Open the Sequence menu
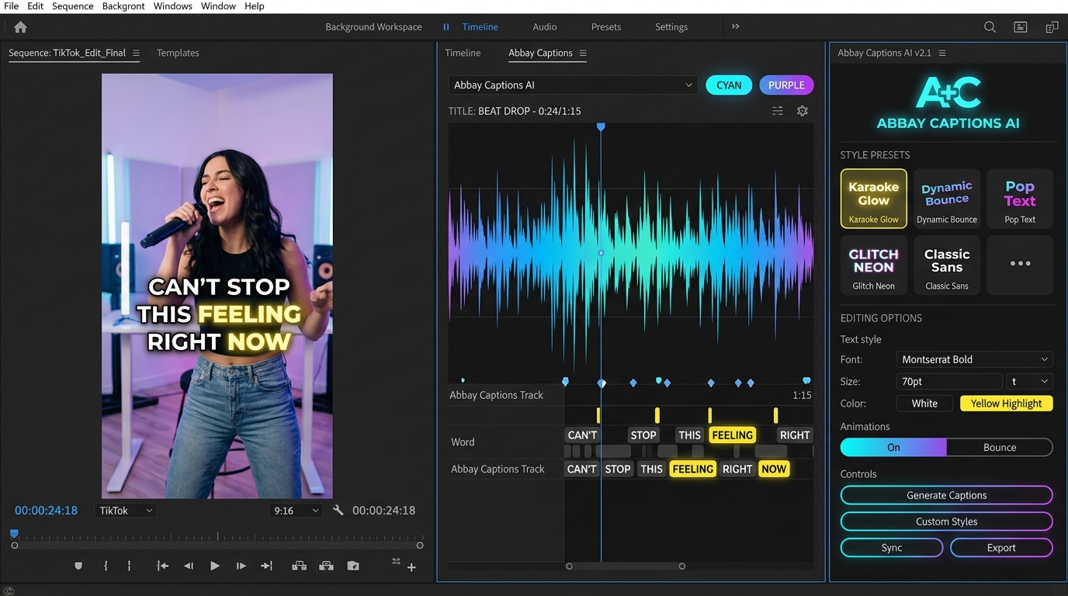Screen dimensions: 1068x596 pos(73,6)
